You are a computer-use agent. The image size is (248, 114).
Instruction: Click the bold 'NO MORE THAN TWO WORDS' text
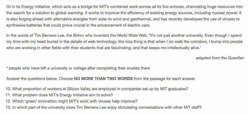click(x=103, y=78)
